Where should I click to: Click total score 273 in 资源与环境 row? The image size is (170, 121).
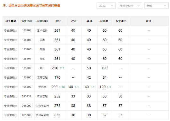(57, 115)
